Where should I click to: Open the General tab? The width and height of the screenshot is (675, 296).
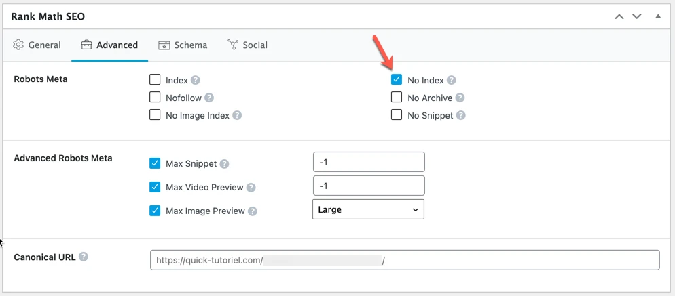37,45
